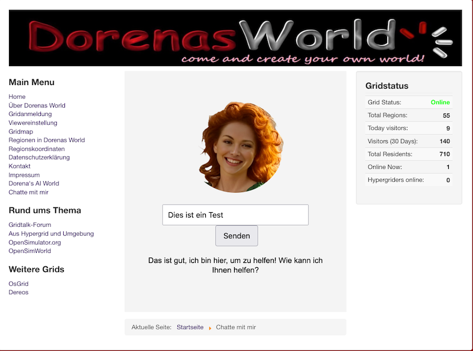Image resolution: width=473 pixels, height=351 pixels.
Task: Select Chatte mit mir menu item
Action: coord(28,192)
